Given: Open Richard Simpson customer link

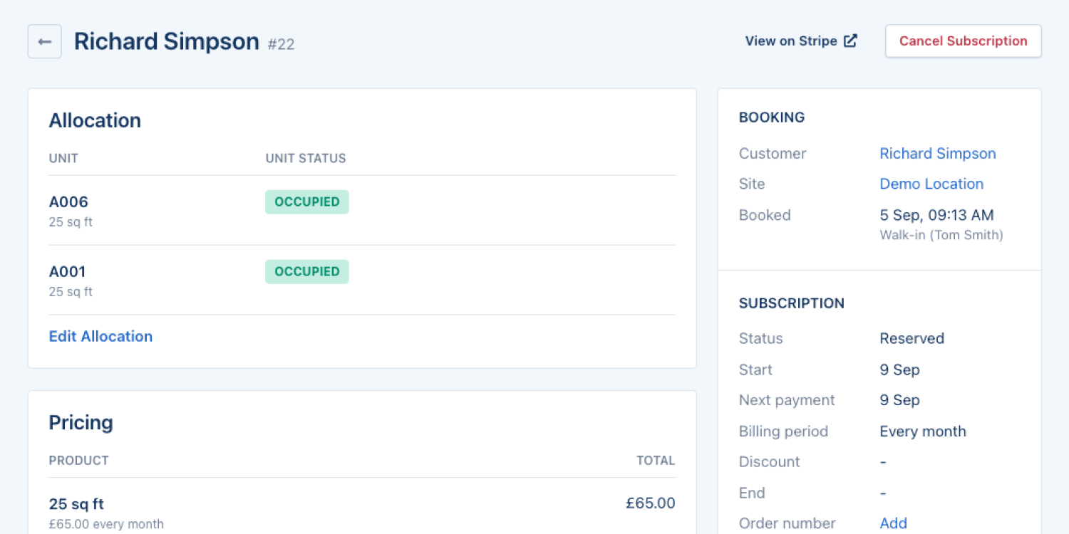Looking at the screenshot, I should click(937, 153).
